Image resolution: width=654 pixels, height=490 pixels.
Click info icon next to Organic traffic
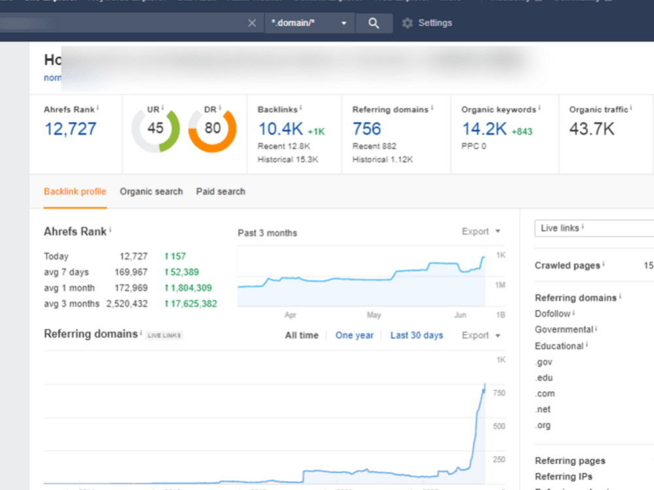(631, 108)
